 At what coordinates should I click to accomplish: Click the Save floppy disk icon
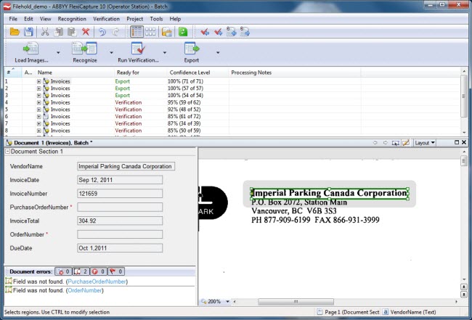[x=28, y=32]
